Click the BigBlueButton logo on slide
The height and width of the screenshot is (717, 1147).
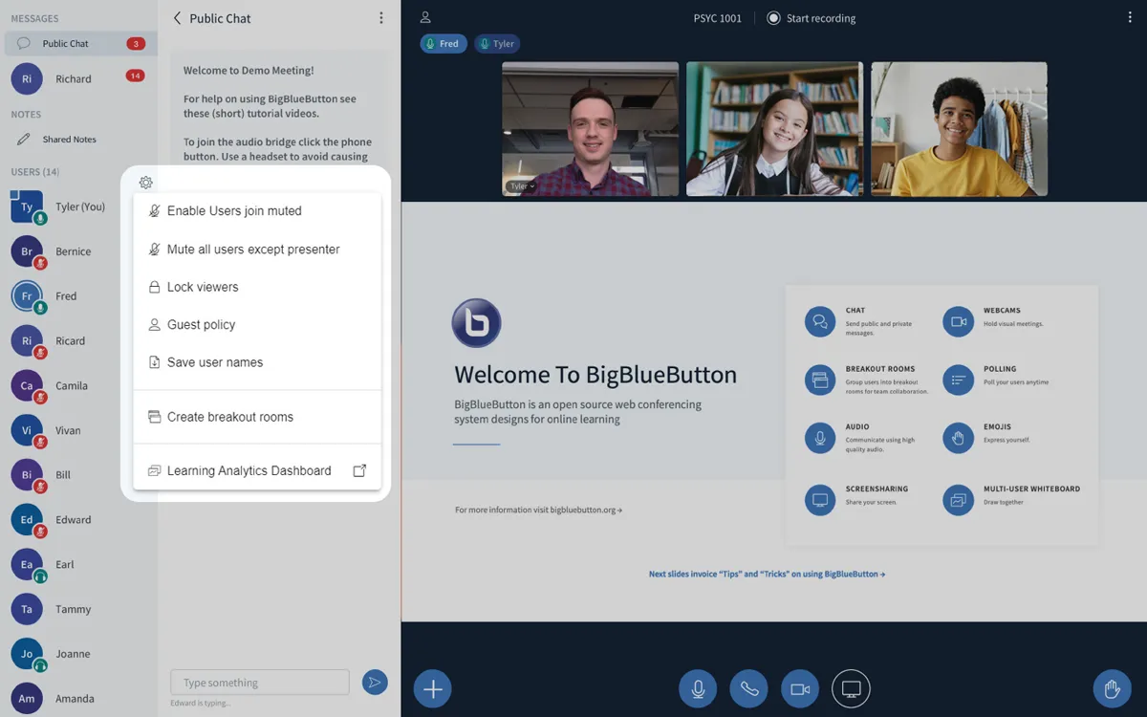[476, 323]
